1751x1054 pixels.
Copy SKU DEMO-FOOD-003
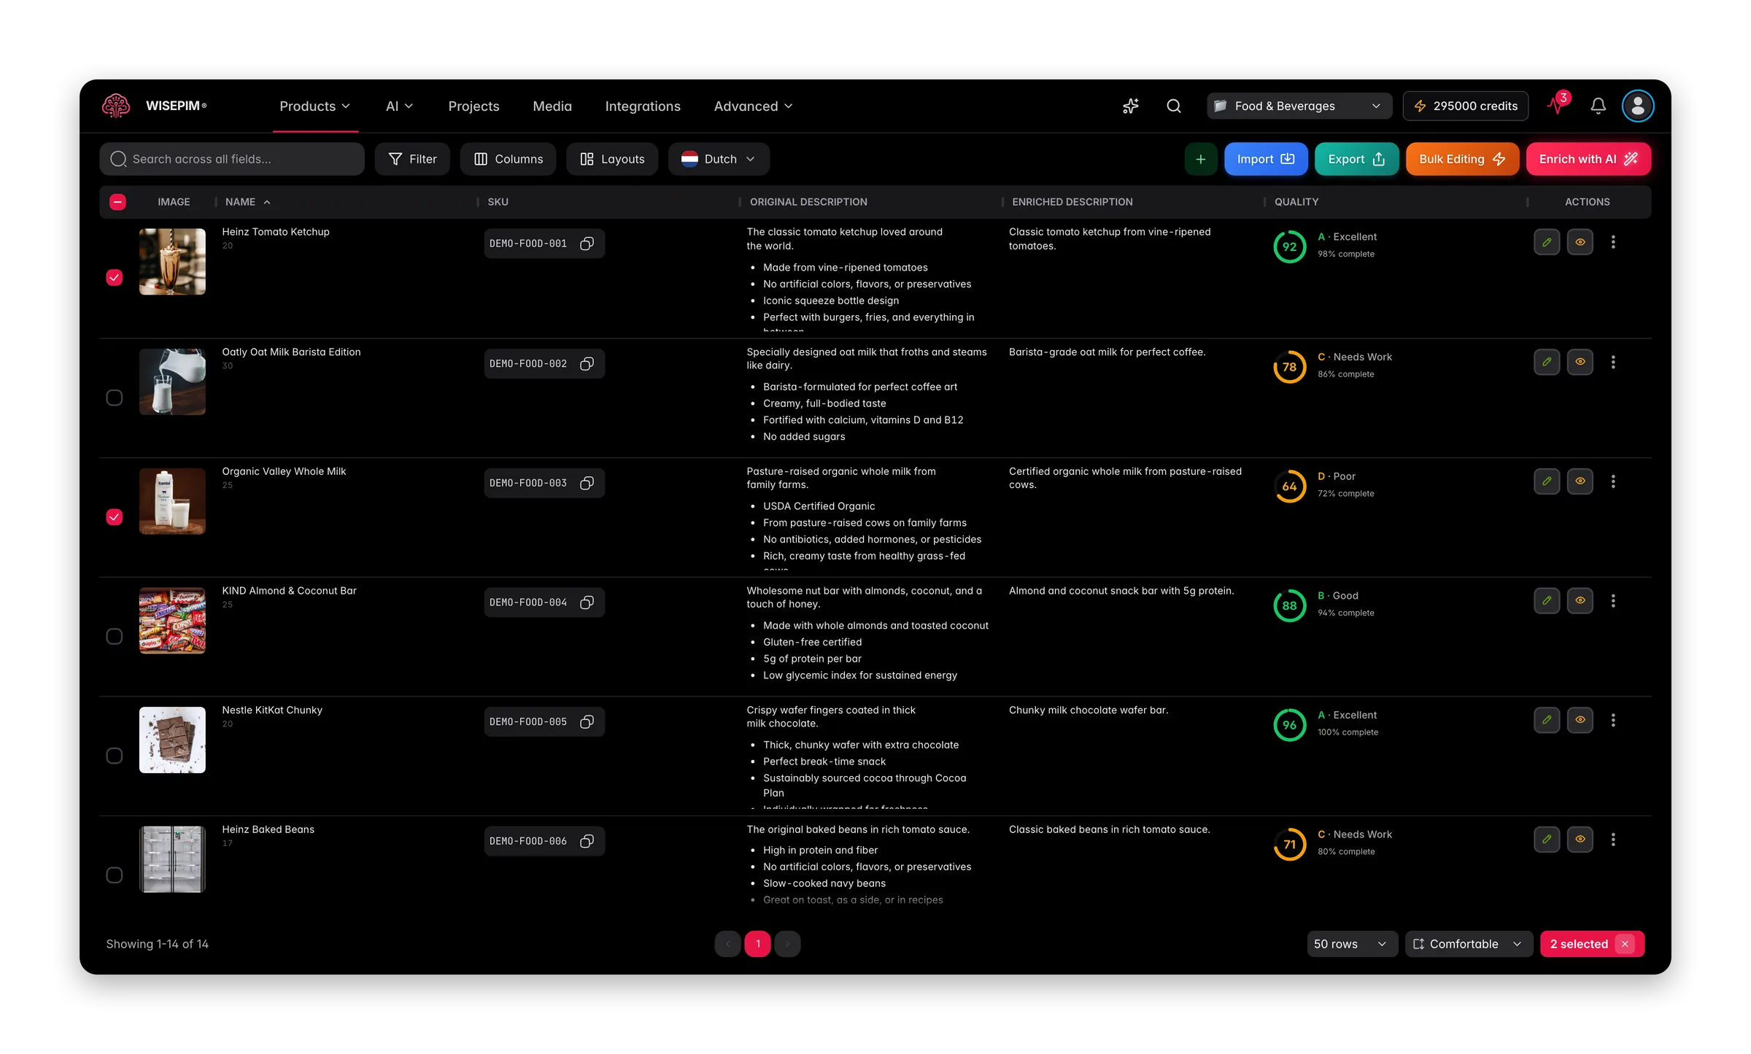tap(587, 483)
